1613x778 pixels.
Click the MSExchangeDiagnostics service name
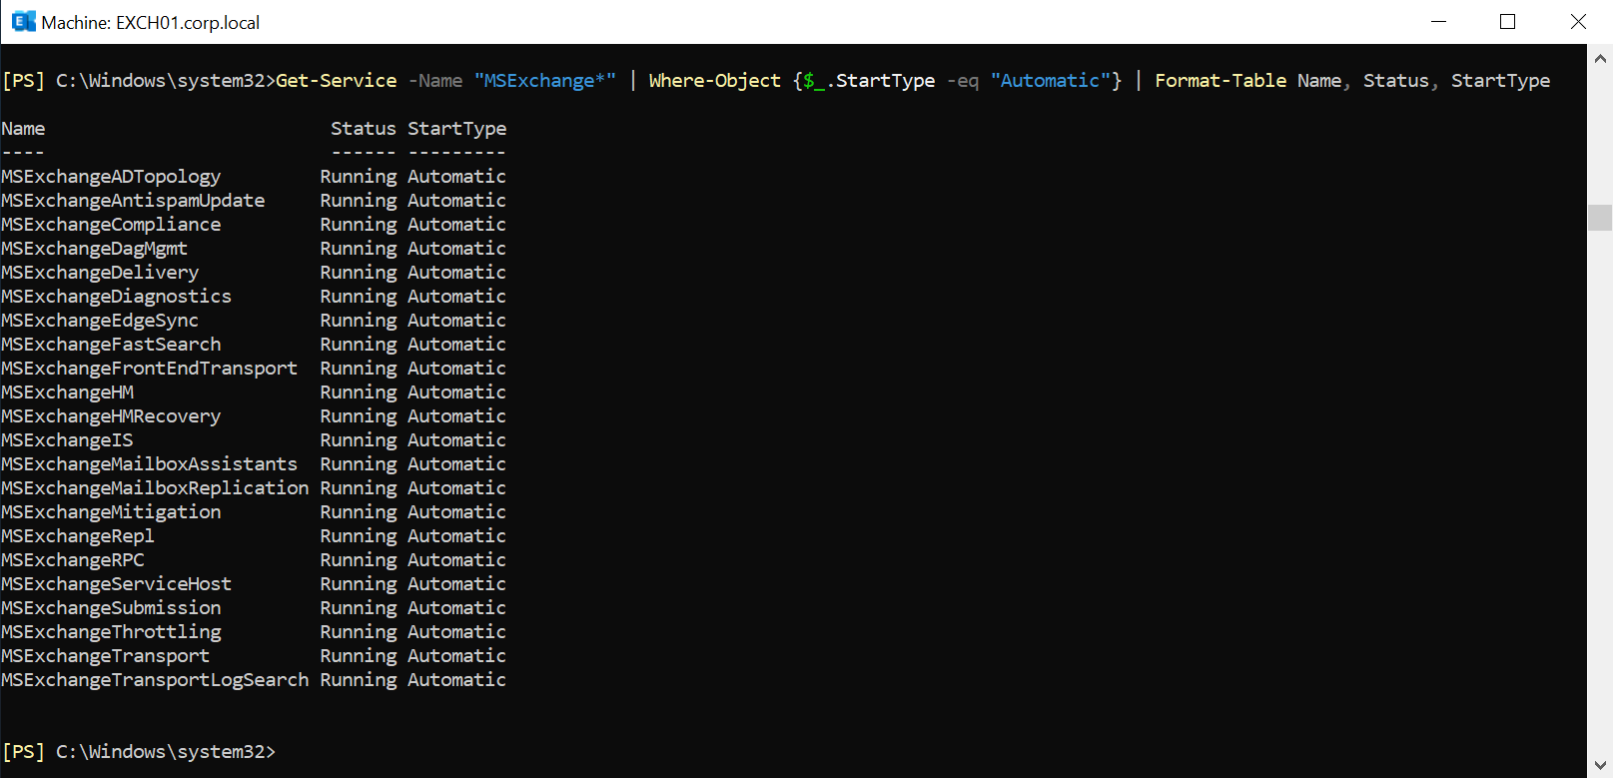pos(116,297)
